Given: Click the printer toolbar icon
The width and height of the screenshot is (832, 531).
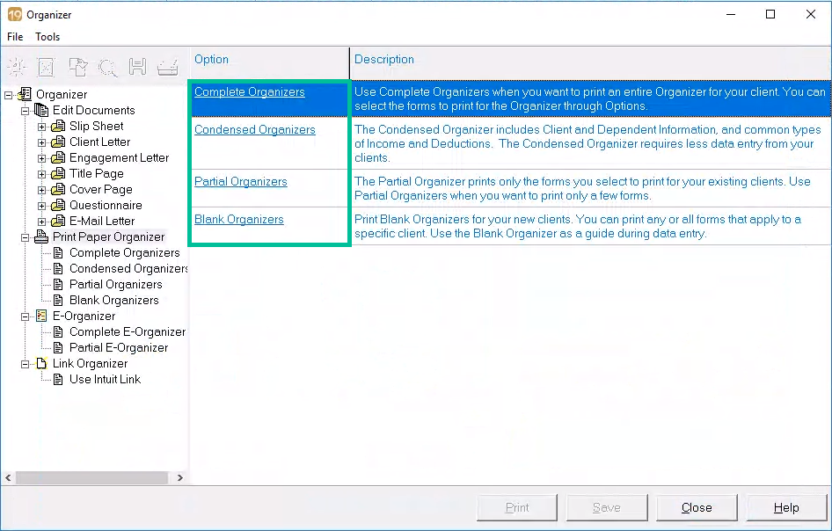Looking at the screenshot, I should 168,67.
